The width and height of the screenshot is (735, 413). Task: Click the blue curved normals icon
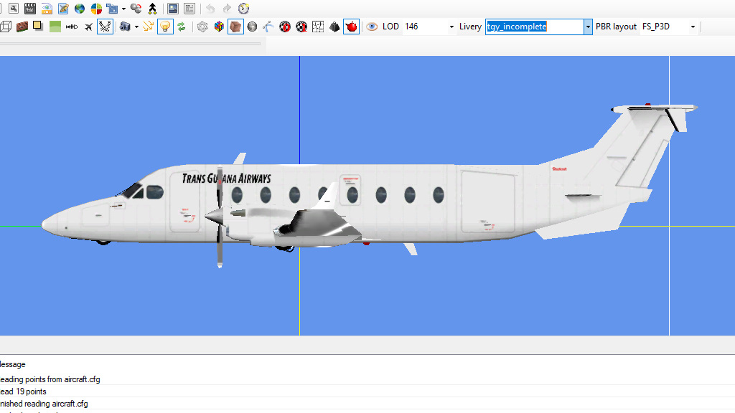268,27
